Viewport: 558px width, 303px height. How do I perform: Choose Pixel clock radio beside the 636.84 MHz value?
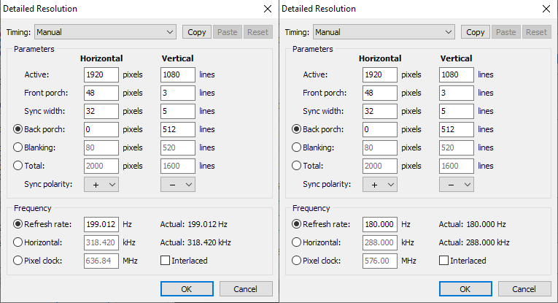coord(18,261)
